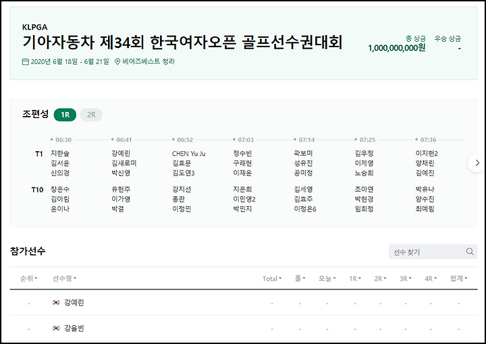Click player 박결
The width and height of the screenshot is (486, 344).
click(117, 208)
